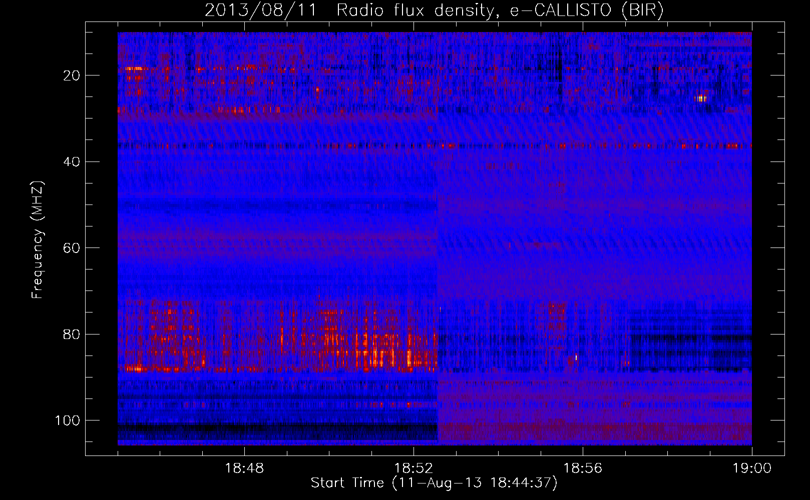Click the white spot near 85 MHz after 18:55
Image resolution: width=810 pixels, height=500 pixels.
click(576, 357)
